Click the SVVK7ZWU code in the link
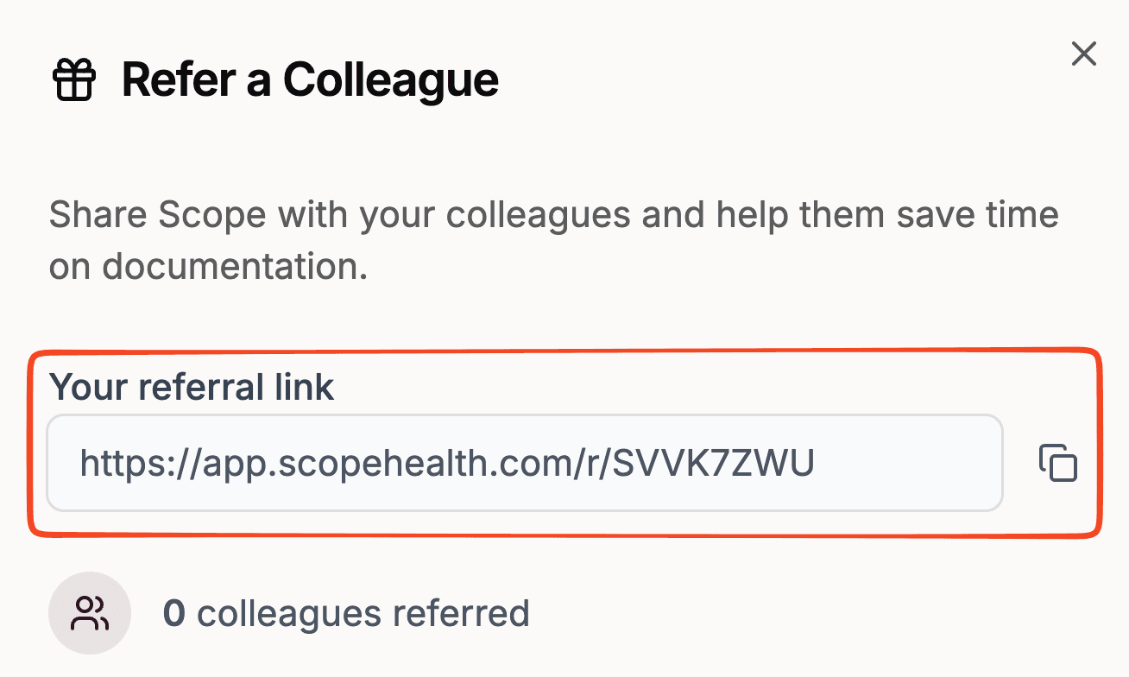1129x677 pixels. 712,464
